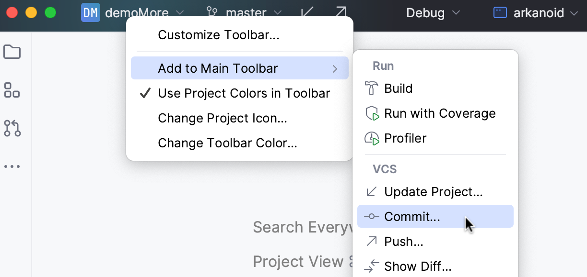Expand the Add to Main Toolbar submenu chevron

[336, 68]
